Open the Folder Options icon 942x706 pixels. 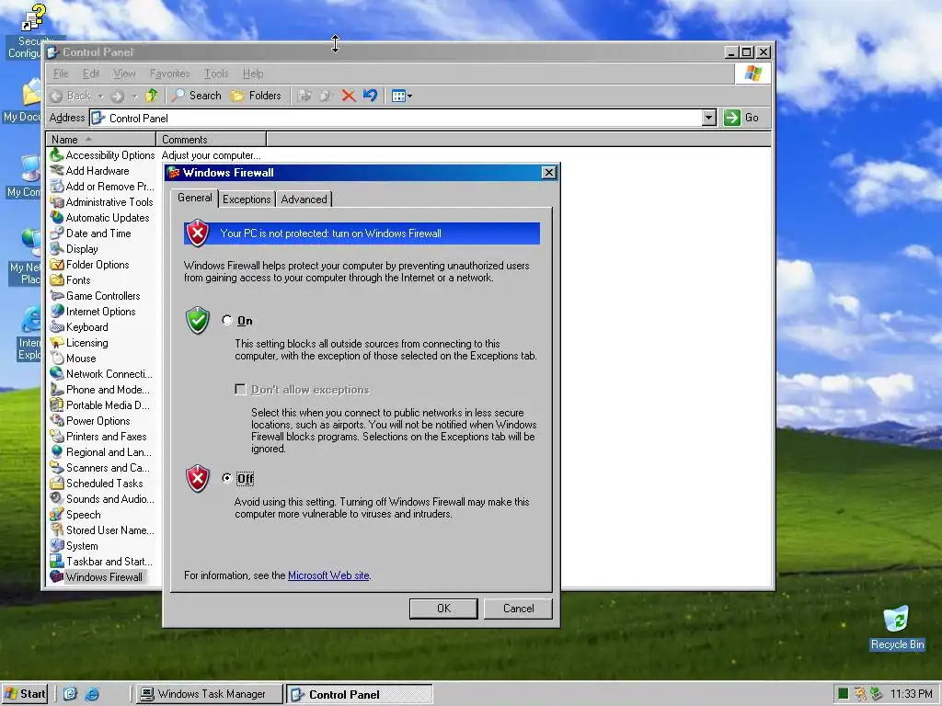[x=56, y=264]
